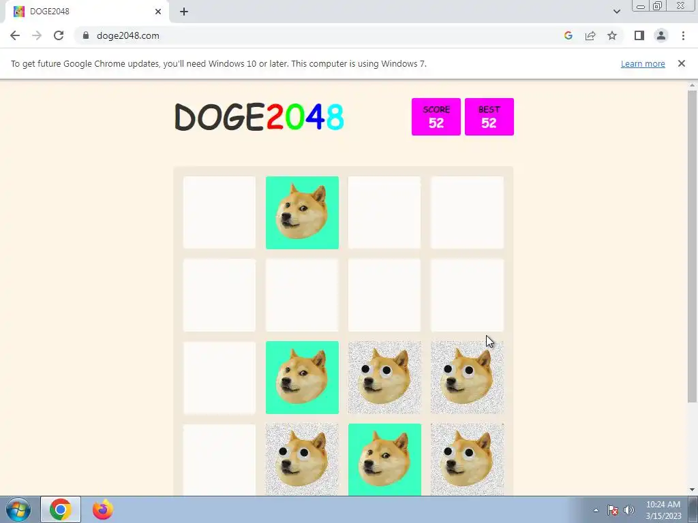
Task: Click the Google icon in address bar
Action: tap(568, 35)
